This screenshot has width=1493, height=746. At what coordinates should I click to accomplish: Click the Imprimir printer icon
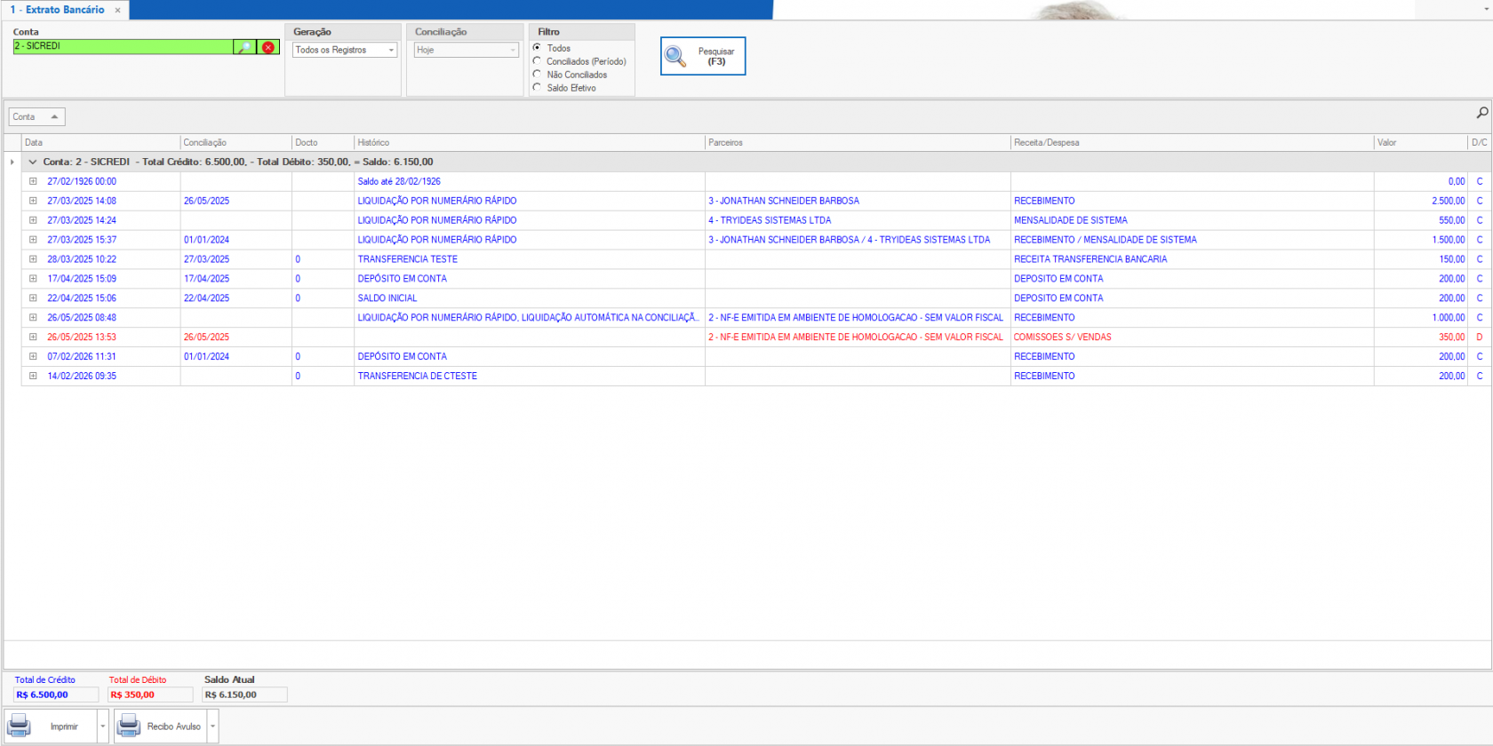[20, 726]
